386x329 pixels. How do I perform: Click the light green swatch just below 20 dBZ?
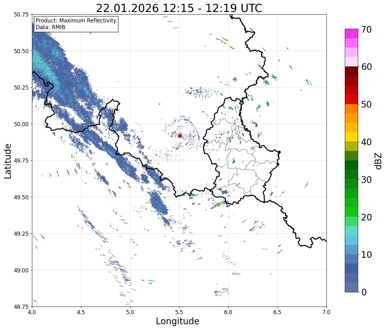tap(351, 221)
